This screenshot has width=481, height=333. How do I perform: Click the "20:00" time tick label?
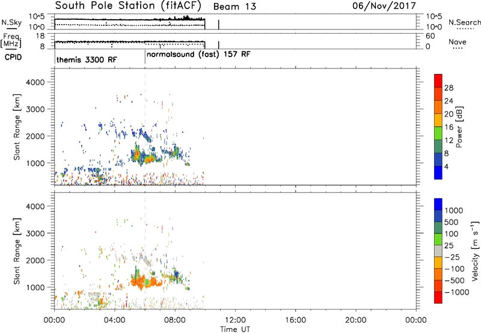click(356, 320)
